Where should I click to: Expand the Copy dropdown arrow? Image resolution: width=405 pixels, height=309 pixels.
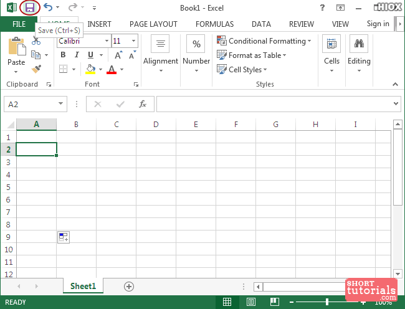tap(47, 55)
